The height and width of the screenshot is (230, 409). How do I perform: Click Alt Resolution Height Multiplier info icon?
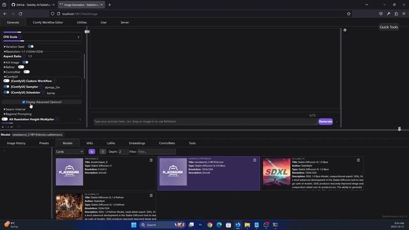click(57, 119)
